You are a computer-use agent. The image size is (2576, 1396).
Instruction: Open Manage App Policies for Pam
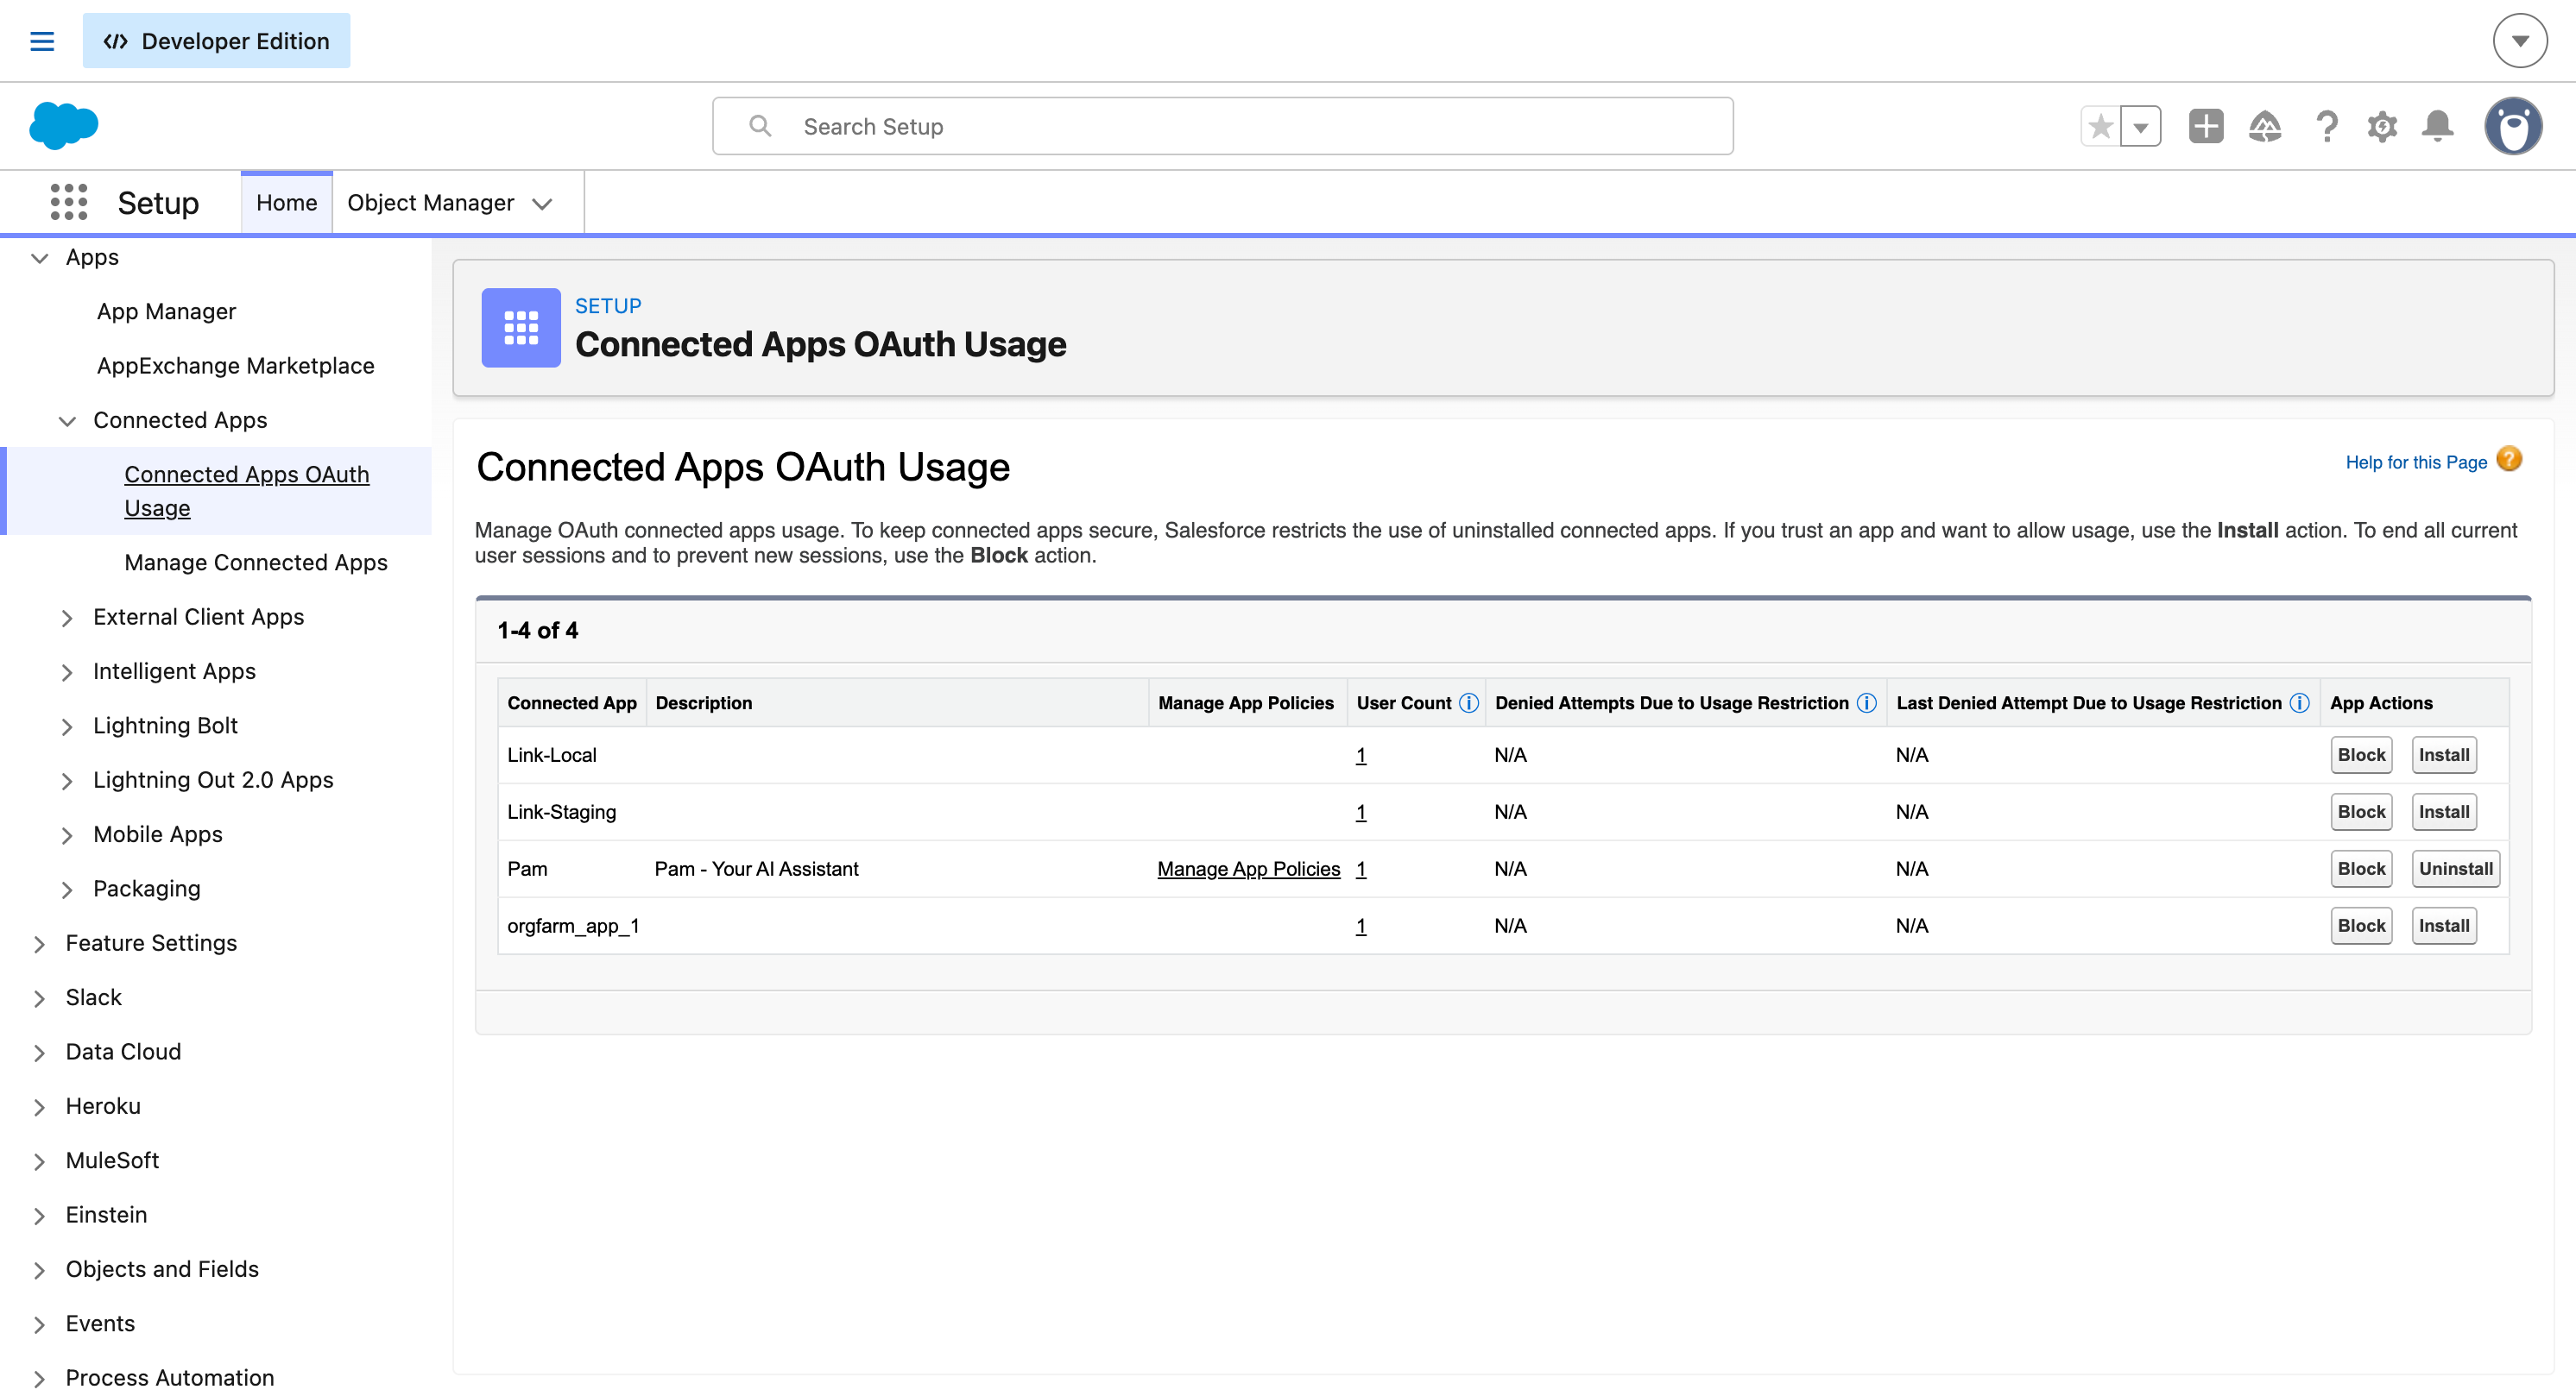[1248, 870]
